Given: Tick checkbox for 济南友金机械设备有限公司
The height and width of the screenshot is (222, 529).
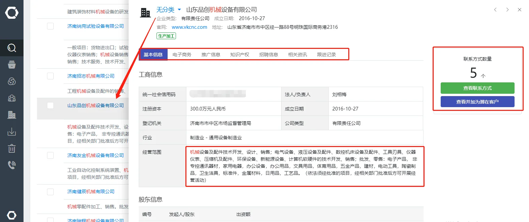Looking at the screenshot, I should (50, 155).
